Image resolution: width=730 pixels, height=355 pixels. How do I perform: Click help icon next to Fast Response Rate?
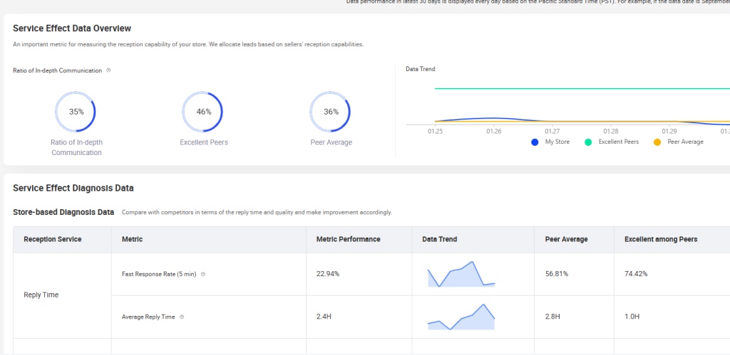coord(203,274)
